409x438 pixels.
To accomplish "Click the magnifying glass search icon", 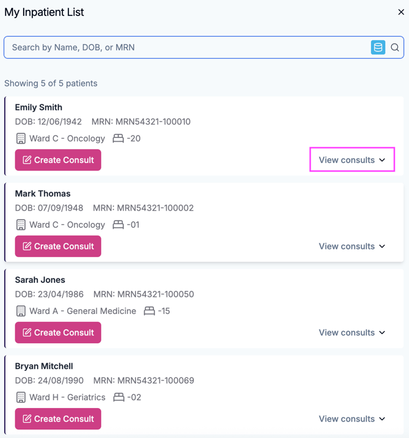I will 395,48.
